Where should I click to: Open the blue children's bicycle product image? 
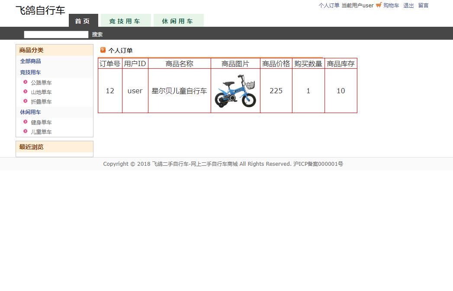coord(235,91)
